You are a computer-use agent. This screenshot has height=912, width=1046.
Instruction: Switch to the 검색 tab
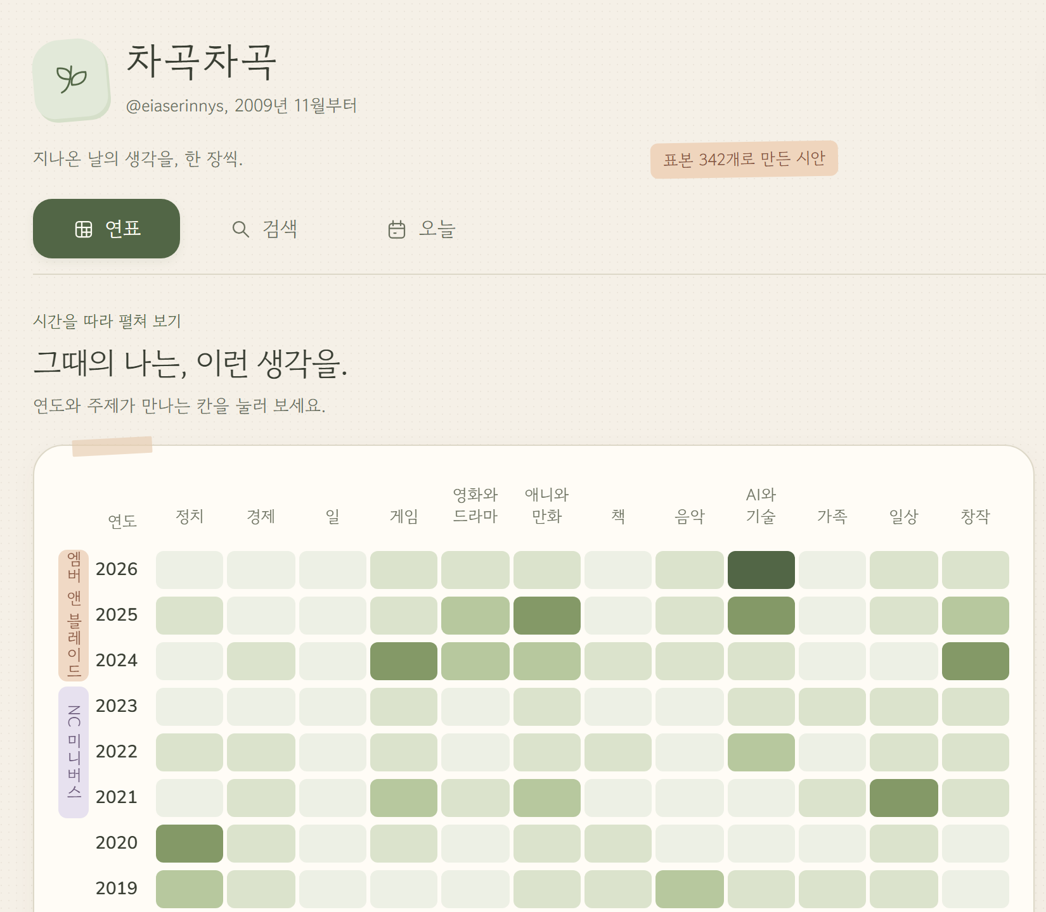[x=264, y=229]
